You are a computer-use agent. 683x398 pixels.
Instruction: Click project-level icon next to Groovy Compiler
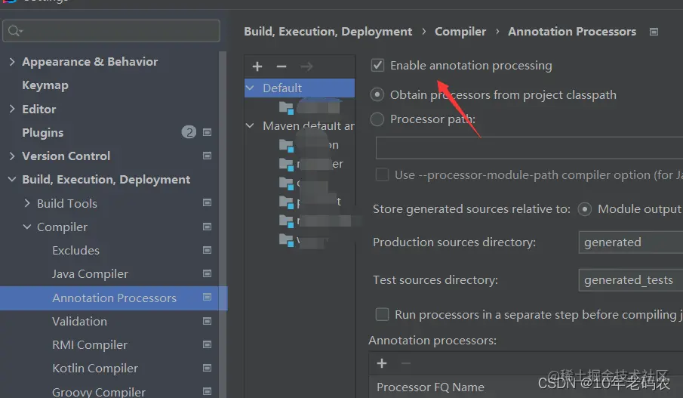(208, 391)
